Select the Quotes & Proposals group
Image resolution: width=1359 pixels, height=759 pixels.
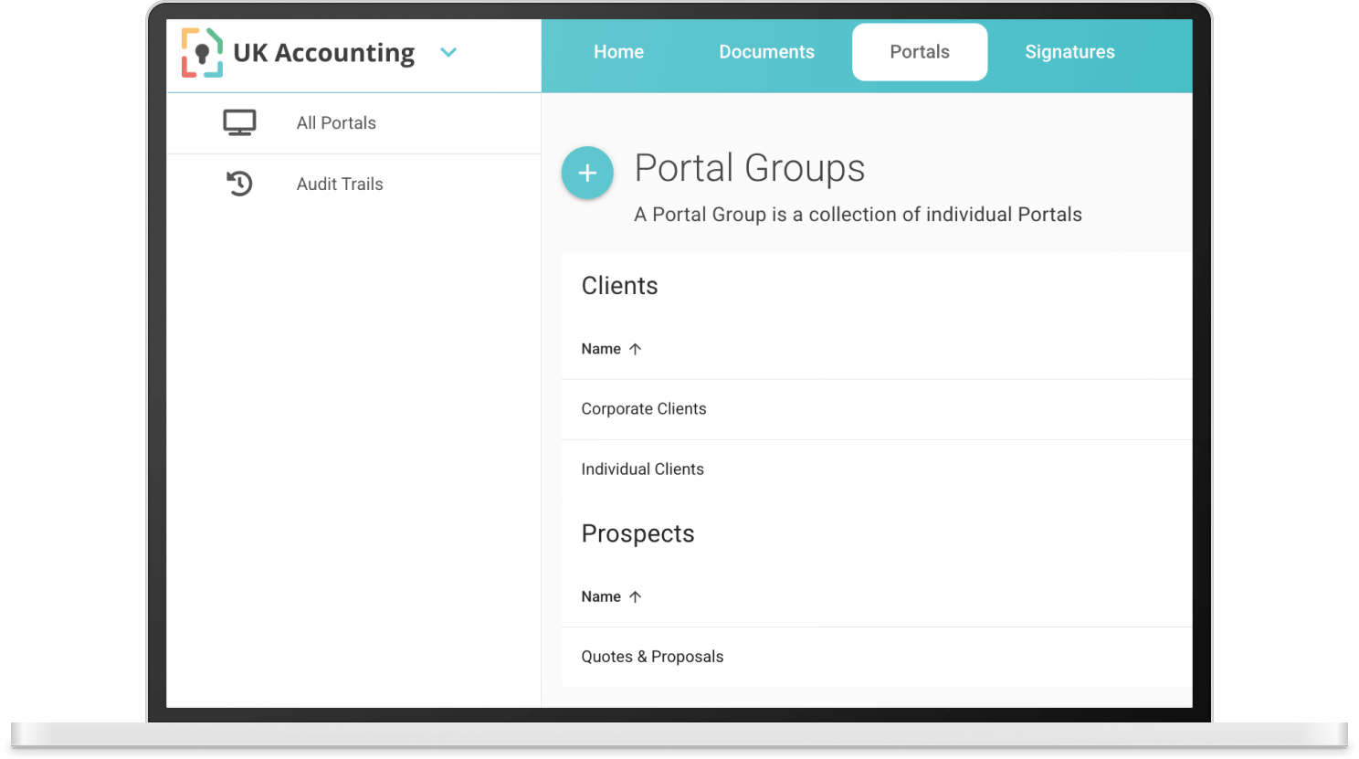pos(652,656)
